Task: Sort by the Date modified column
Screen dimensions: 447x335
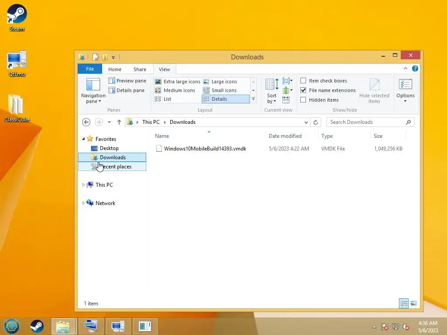Action: (292, 136)
